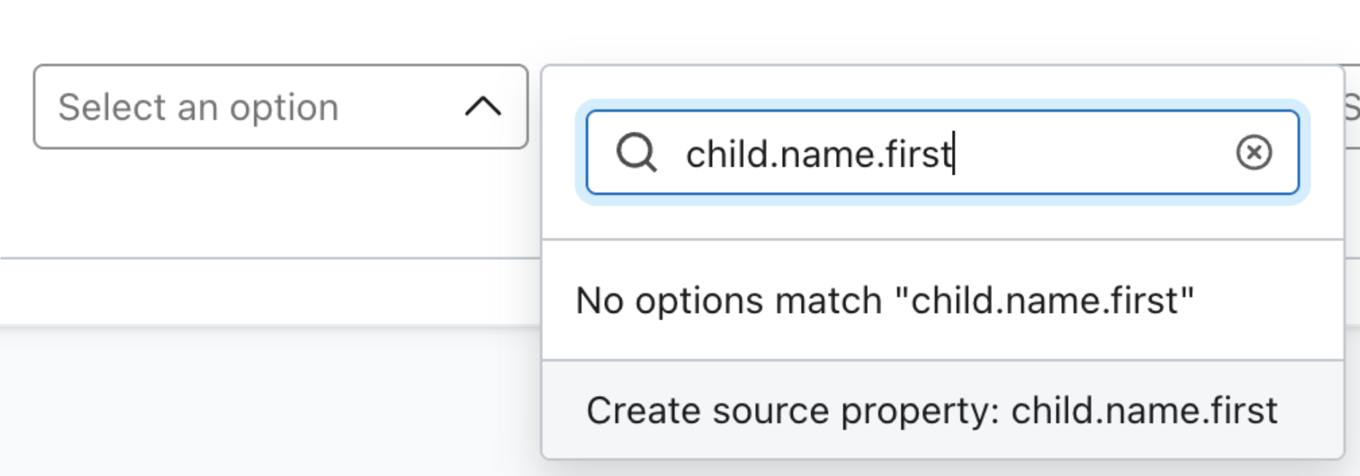Click the "No options match" message
The height and width of the screenshot is (476, 1360).
click(x=884, y=301)
